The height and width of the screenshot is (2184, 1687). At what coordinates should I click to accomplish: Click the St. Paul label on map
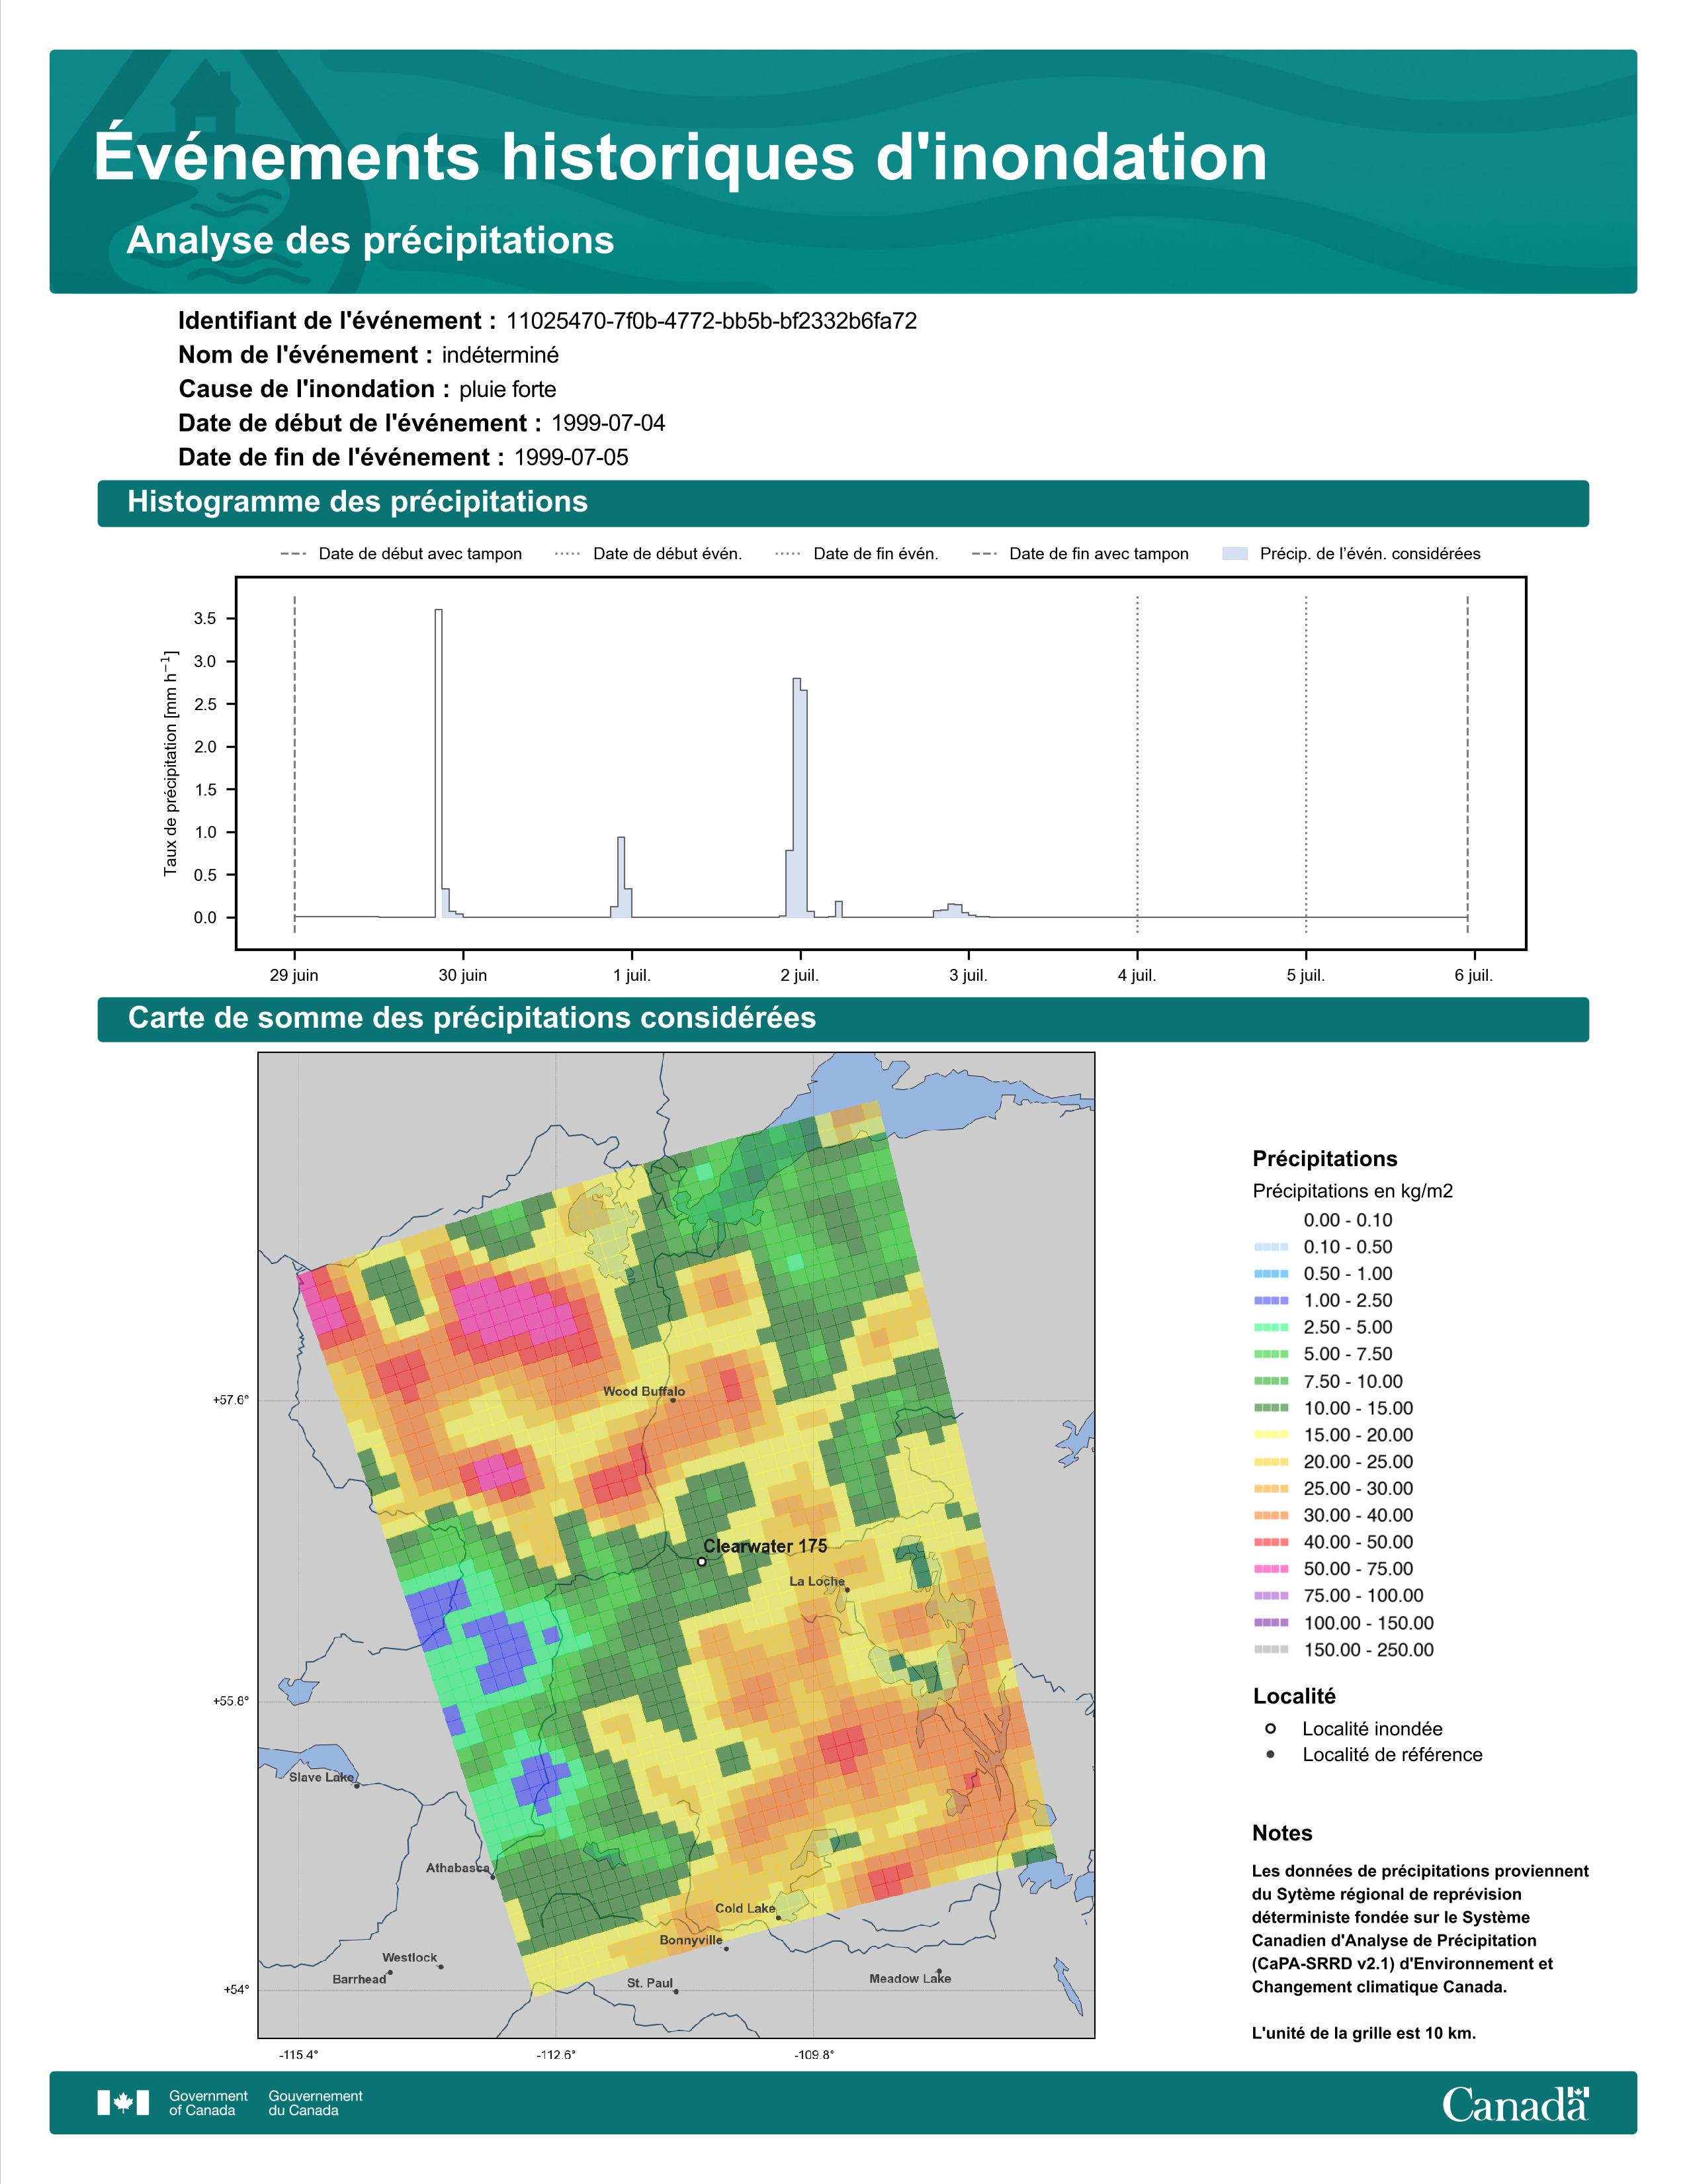pyautogui.click(x=650, y=1983)
